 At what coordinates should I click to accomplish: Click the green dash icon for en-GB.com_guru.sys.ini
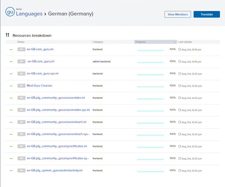pyautogui.click(x=11, y=74)
